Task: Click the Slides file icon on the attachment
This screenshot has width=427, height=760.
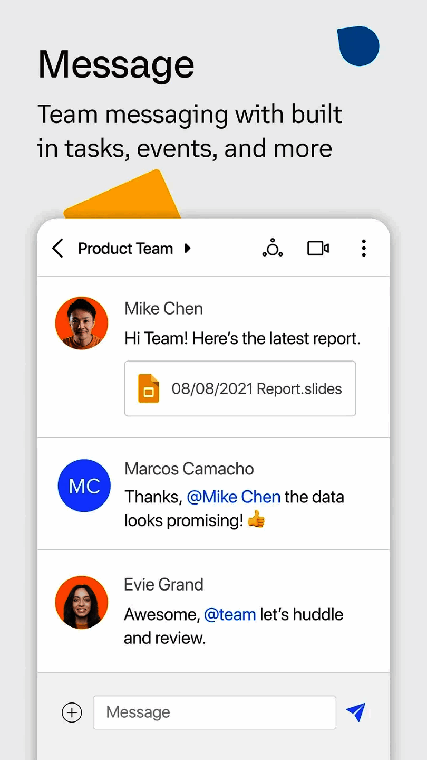Action: [x=149, y=388]
